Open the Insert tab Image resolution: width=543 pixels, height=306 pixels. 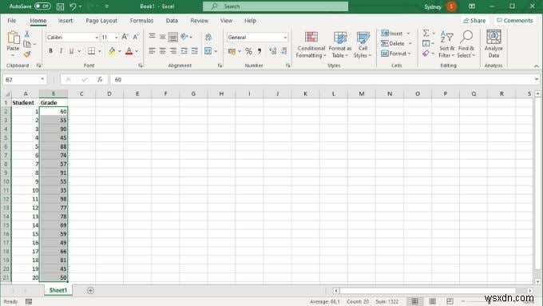(x=65, y=21)
